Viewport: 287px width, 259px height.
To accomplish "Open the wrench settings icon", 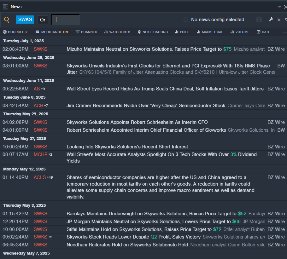I will [271, 19].
